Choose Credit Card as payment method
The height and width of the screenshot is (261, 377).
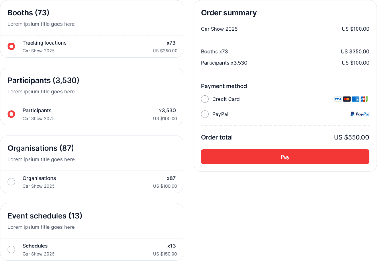coord(205,99)
